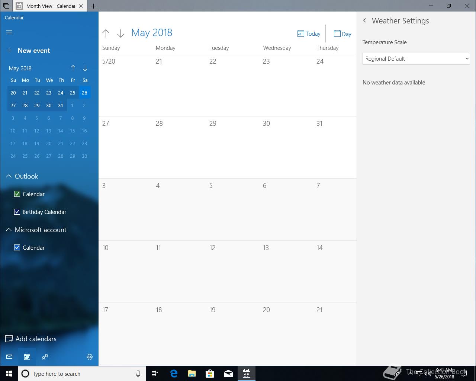Click mini calendar next month arrow
The height and width of the screenshot is (381, 476).
tap(85, 68)
